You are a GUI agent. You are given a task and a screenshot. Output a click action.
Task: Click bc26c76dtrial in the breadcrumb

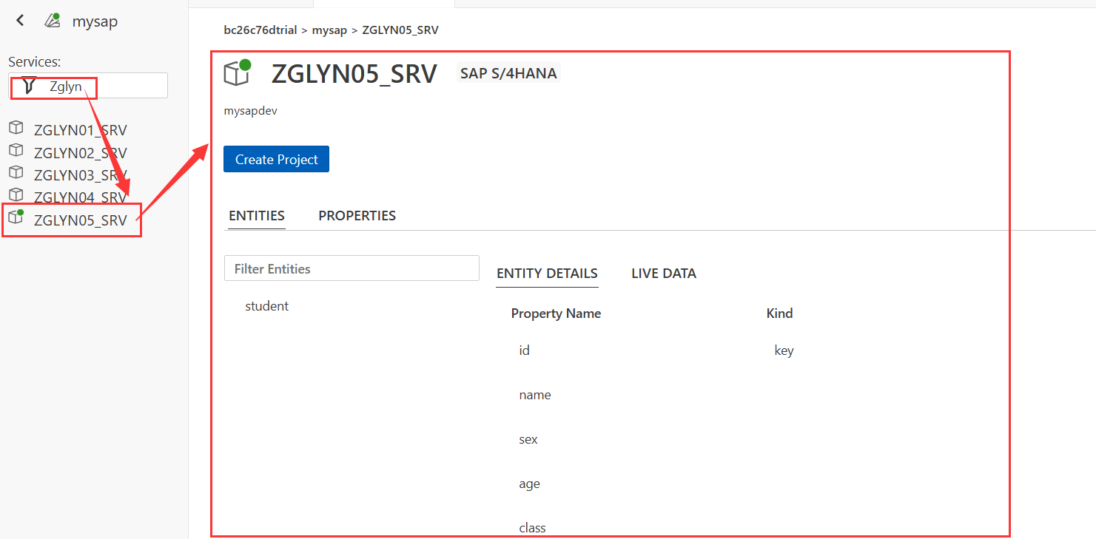(x=260, y=30)
